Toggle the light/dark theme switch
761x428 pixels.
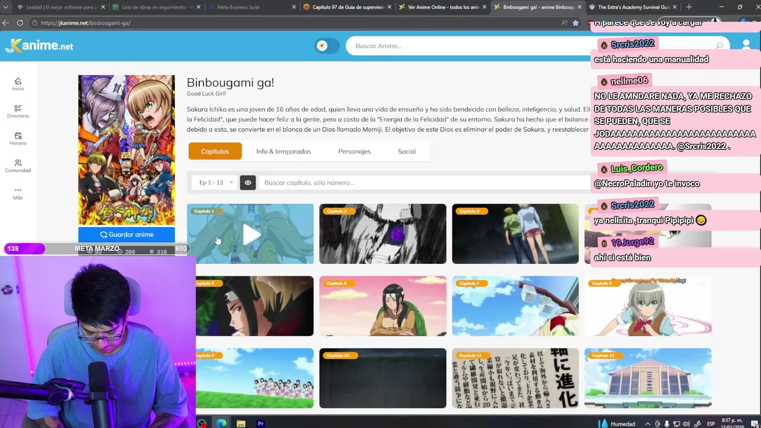point(327,46)
